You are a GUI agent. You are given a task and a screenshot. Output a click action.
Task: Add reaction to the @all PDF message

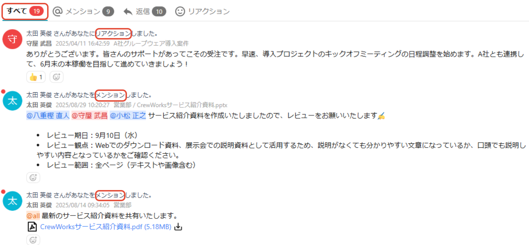33,240
